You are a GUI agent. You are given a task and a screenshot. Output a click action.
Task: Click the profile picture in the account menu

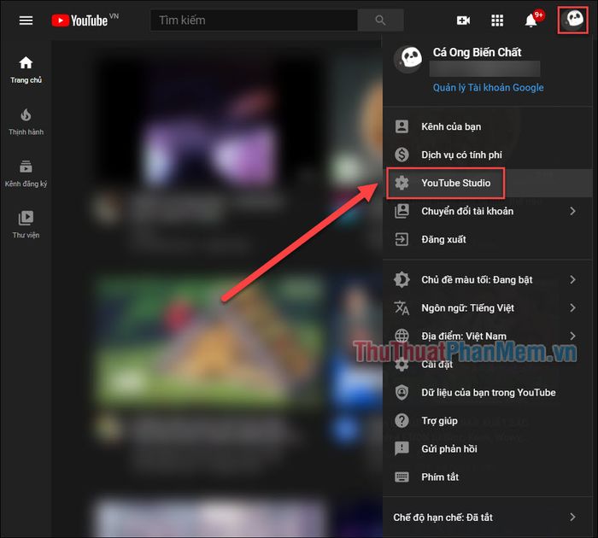(408, 59)
